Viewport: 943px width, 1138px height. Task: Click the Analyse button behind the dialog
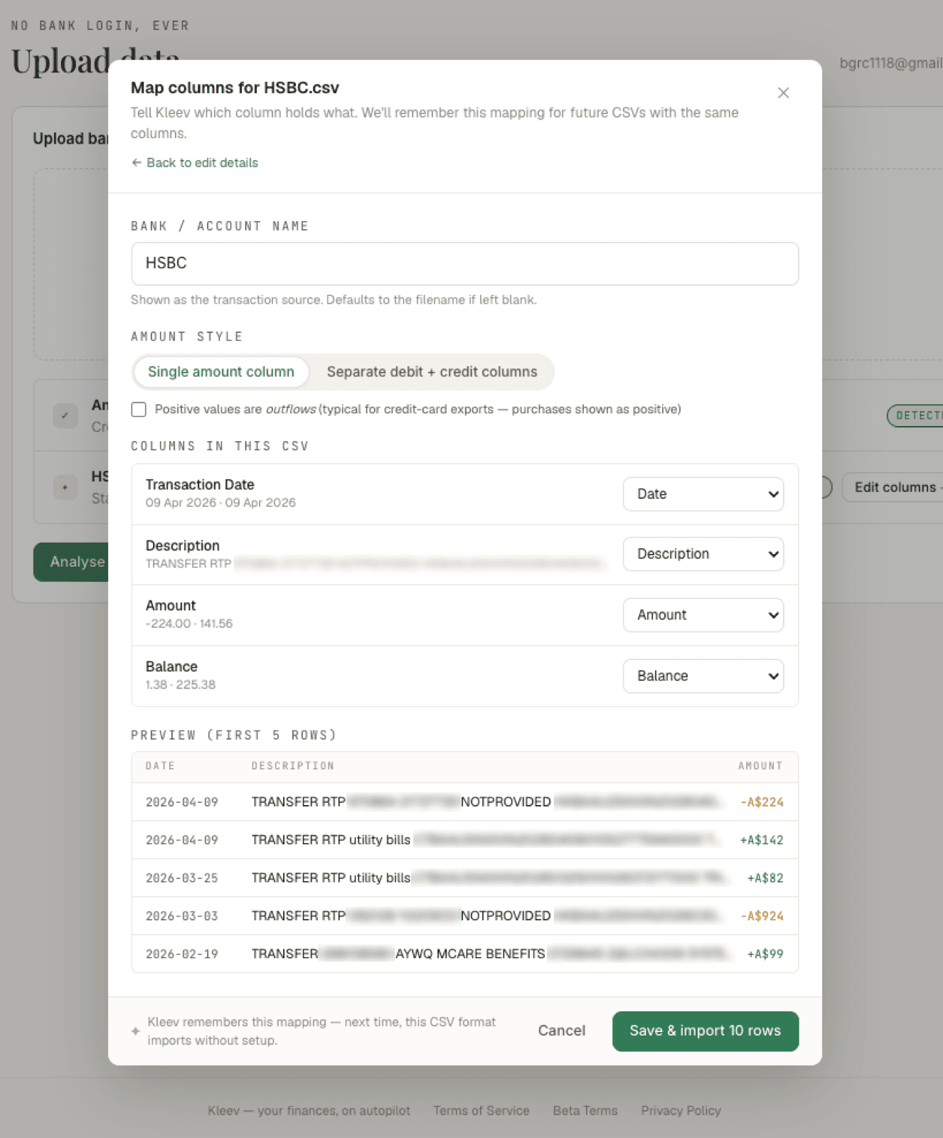tap(71, 562)
